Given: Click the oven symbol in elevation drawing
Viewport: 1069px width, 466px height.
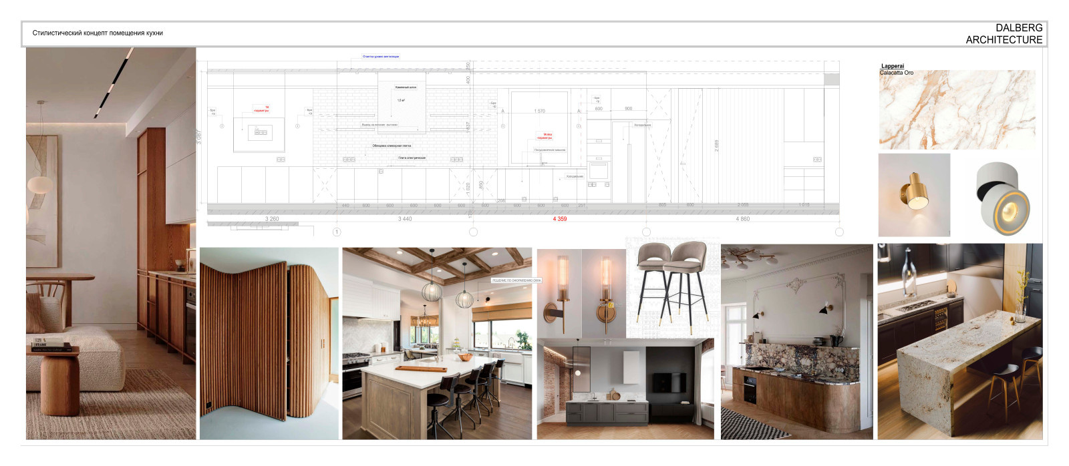Looking at the screenshot, I should pos(599,169).
